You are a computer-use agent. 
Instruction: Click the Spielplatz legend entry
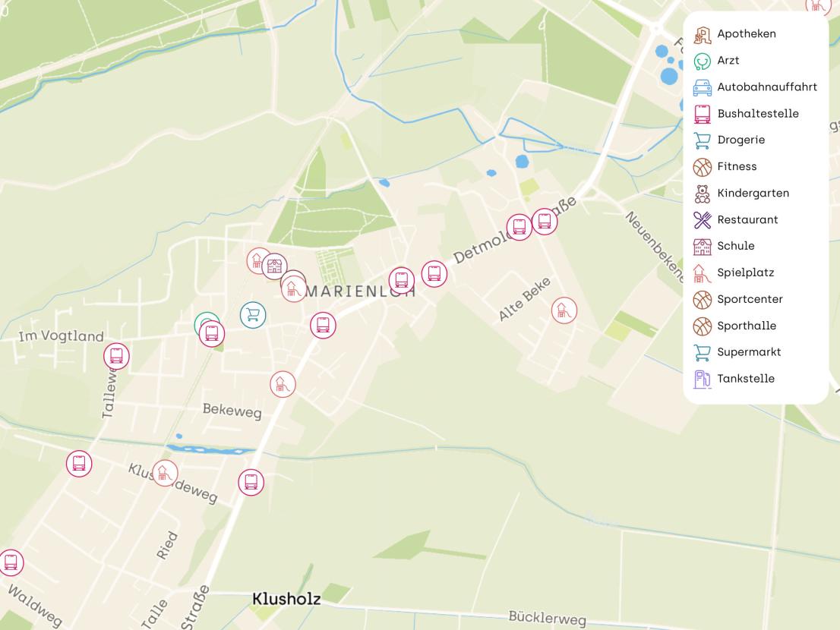tap(745, 272)
